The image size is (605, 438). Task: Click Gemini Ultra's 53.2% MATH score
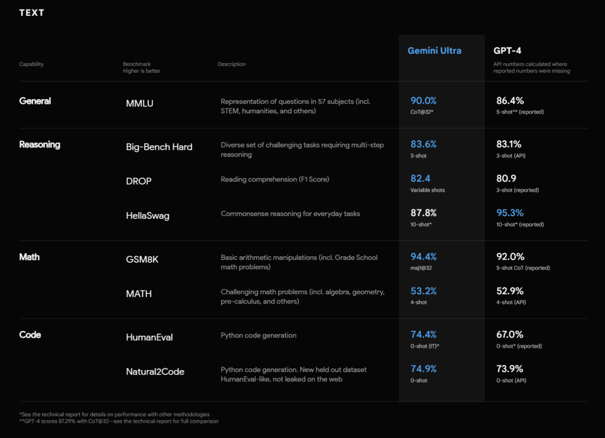coord(424,291)
